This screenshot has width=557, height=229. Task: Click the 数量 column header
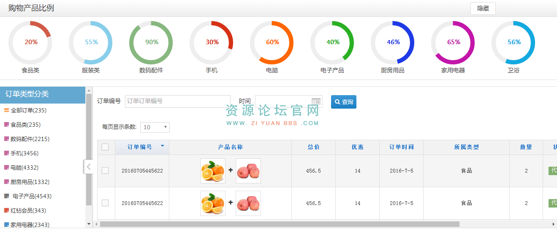click(x=526, y=147)
